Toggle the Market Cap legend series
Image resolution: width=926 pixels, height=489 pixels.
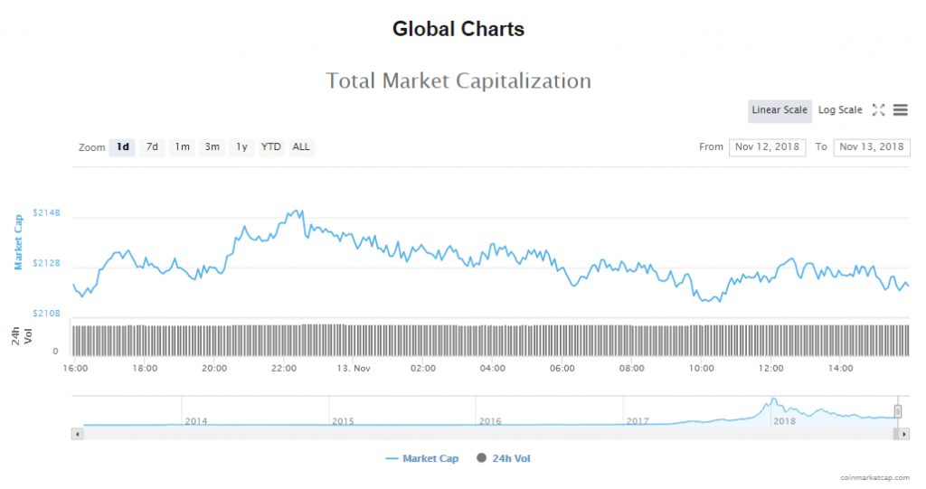[x=421, y=459]
